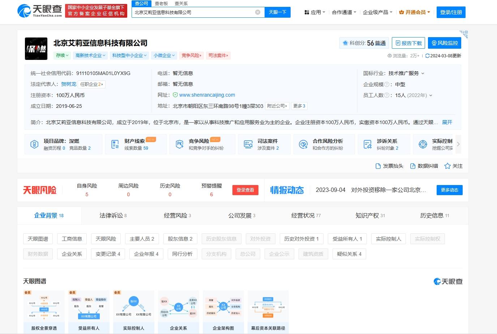Expand the company 简介 with 展开
This screenshot has height=334, width=497.
(x=447, y=122)
